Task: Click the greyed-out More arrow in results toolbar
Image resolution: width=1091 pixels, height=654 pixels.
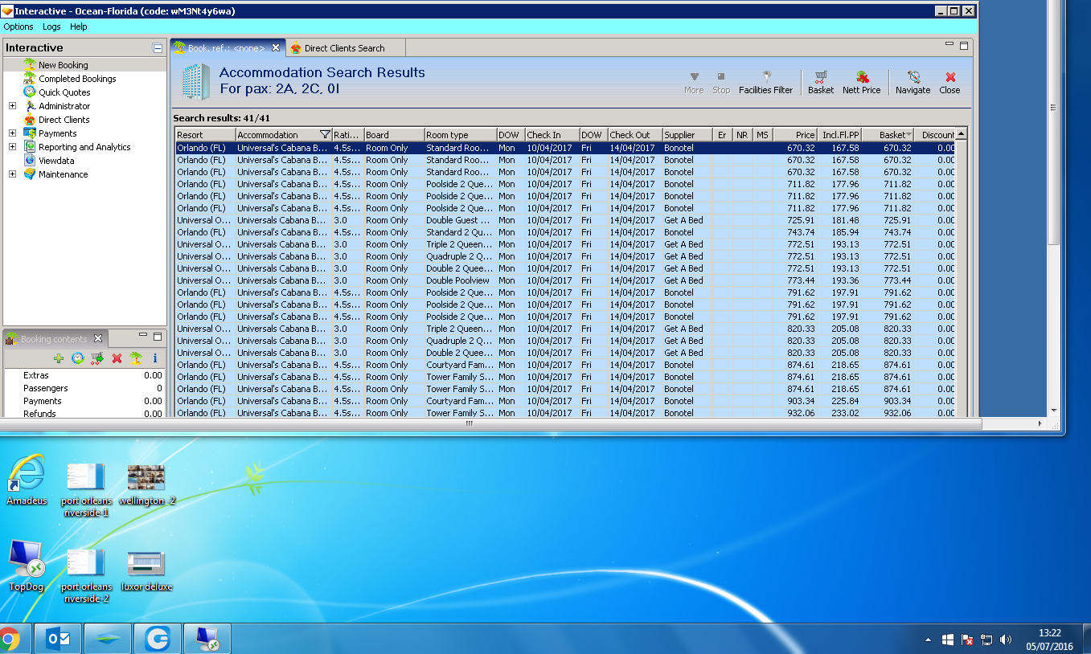Action: [694, 82]
